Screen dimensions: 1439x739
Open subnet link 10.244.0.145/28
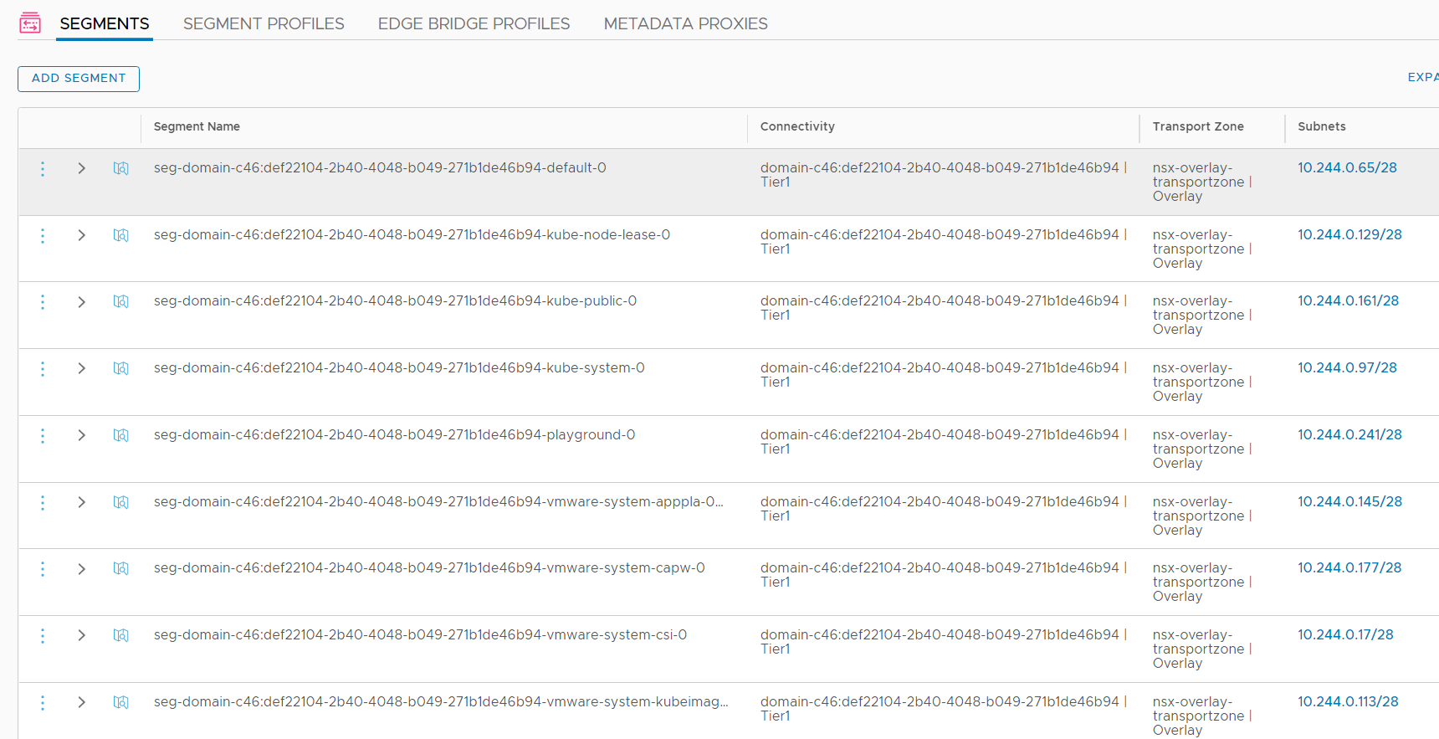tap(1349, 501)
